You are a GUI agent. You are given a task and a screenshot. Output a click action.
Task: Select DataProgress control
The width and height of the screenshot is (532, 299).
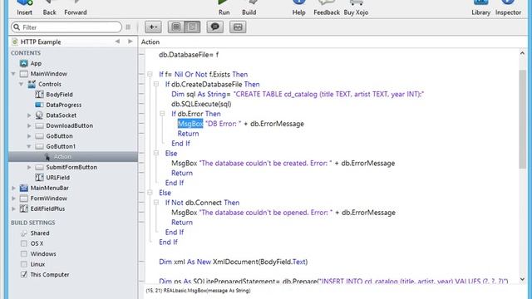pyautogui.click(x=63, y=105)
